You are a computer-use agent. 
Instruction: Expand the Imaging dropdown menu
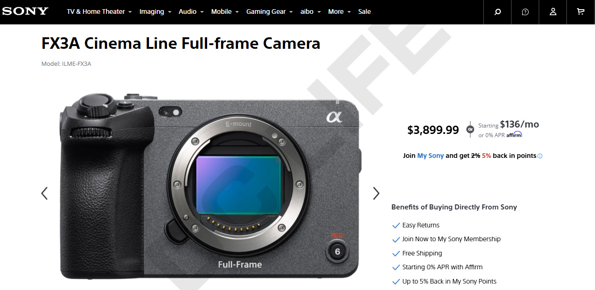(x=155, y=12)
